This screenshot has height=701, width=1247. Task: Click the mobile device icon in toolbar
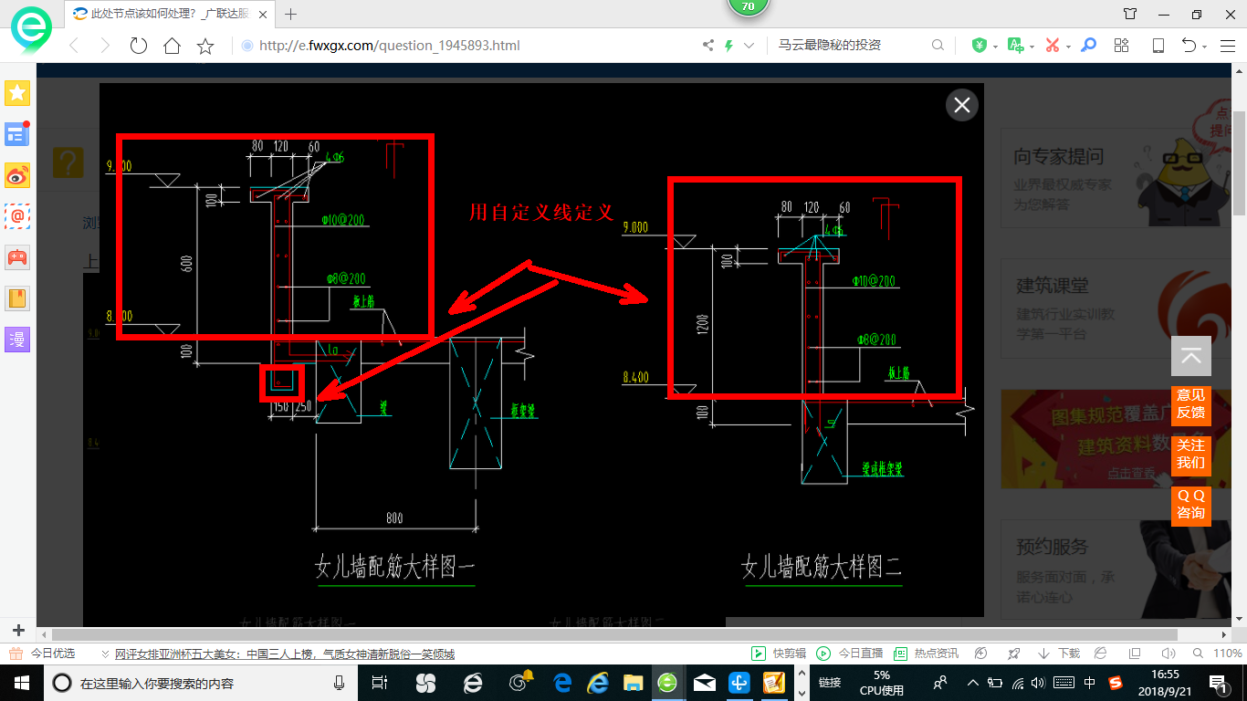(x=1158, y=46)
